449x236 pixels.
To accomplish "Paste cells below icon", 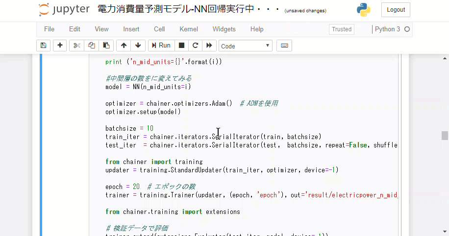I will point(106,46).
